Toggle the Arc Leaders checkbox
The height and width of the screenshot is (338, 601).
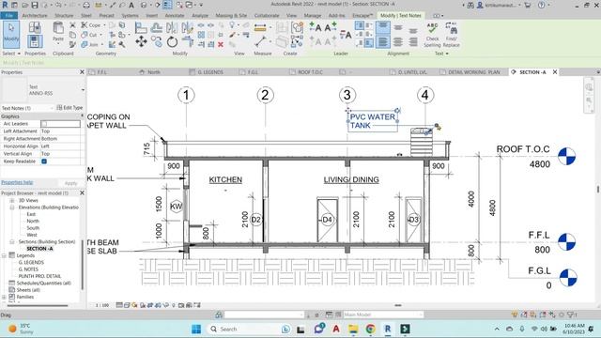(44, 124)
